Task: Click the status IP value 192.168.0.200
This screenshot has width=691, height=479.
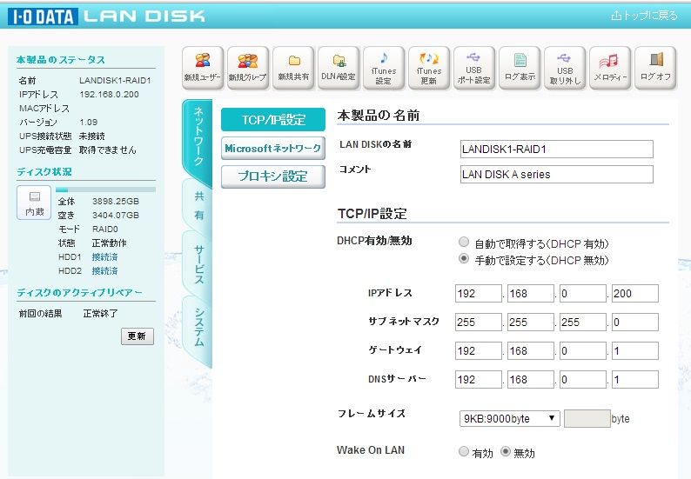Action: pos(109,94)
